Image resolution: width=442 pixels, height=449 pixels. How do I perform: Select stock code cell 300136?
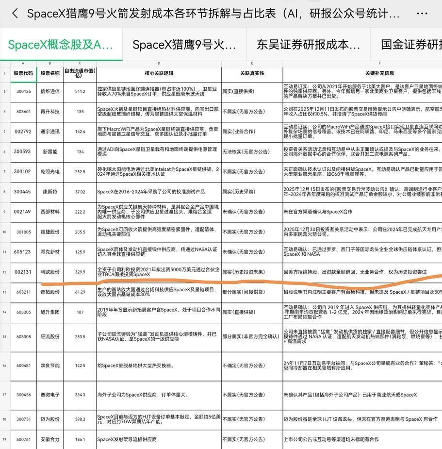(23, 92)
